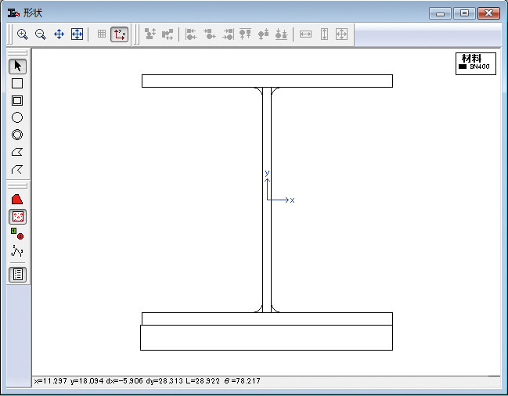
Task: Click the L=28.922 status bar value
Action: click(203, 381)
